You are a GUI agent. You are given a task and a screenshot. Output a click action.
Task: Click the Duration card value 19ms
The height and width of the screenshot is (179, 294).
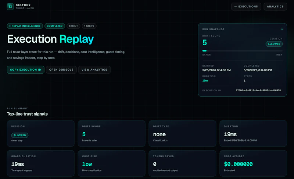230,134
